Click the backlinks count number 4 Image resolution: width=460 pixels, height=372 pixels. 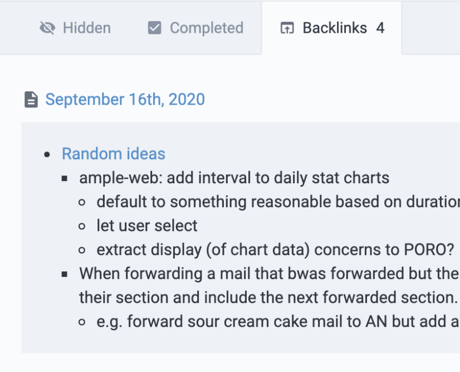(x=380, y=28)
